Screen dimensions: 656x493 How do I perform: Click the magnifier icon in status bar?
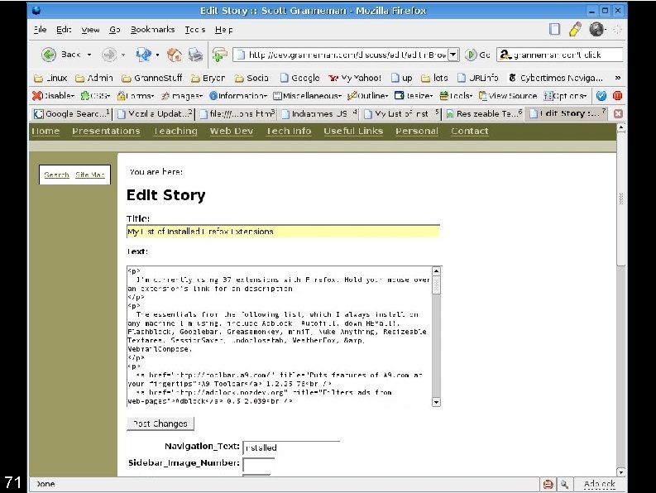[564, 484]
